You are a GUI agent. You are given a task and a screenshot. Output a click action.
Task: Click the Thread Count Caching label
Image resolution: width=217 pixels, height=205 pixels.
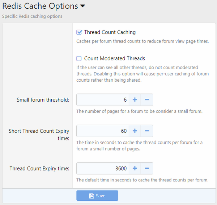coord(110,32)
